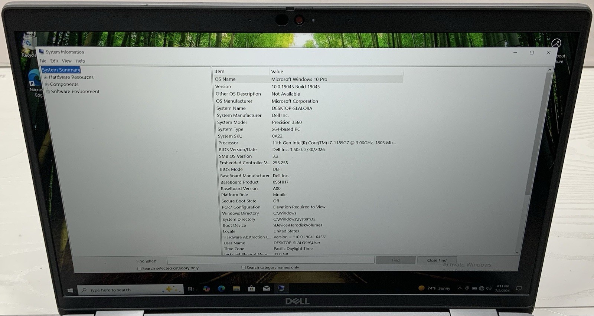Viewport: 594px width, 316px height.
Task: Show hidden system tray icons
Action: [460, 288]
